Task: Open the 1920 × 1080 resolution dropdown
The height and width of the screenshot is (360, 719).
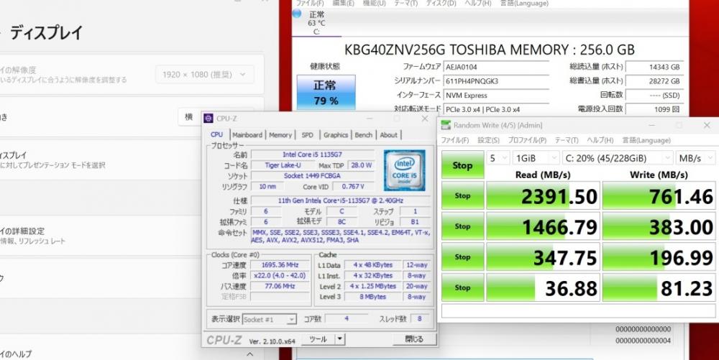Action: (x=204, y=74)
